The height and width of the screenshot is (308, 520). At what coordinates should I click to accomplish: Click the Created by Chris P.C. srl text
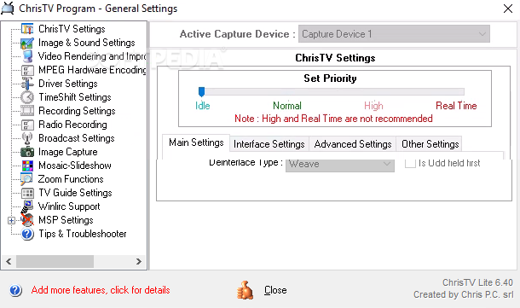click(x=463, y=294)
